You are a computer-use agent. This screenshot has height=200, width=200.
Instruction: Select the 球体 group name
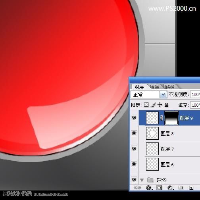(162, 180)
